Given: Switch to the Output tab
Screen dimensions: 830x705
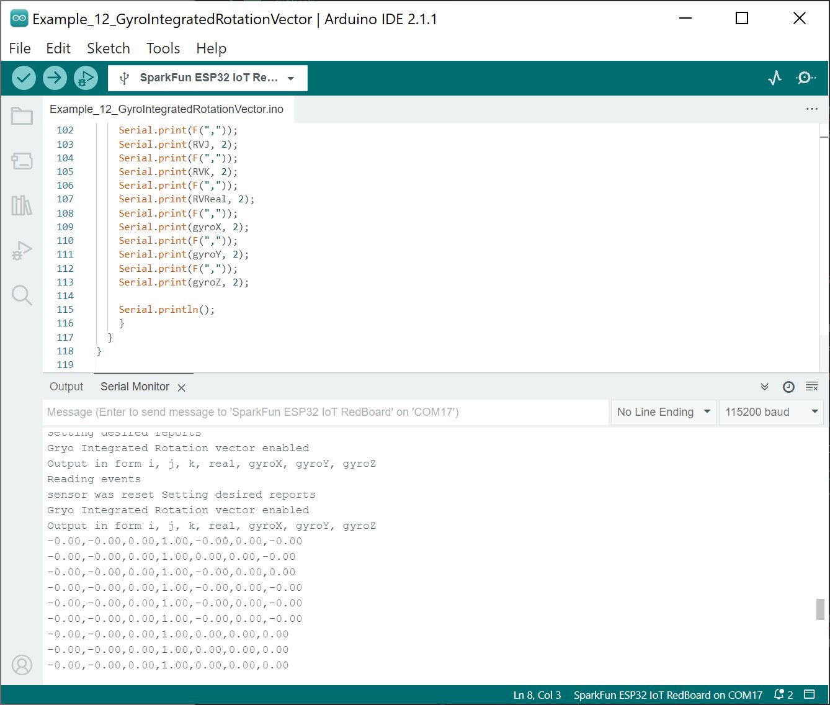Looking at the screenshot, I should pyautogui.click(x=66, y=387).
